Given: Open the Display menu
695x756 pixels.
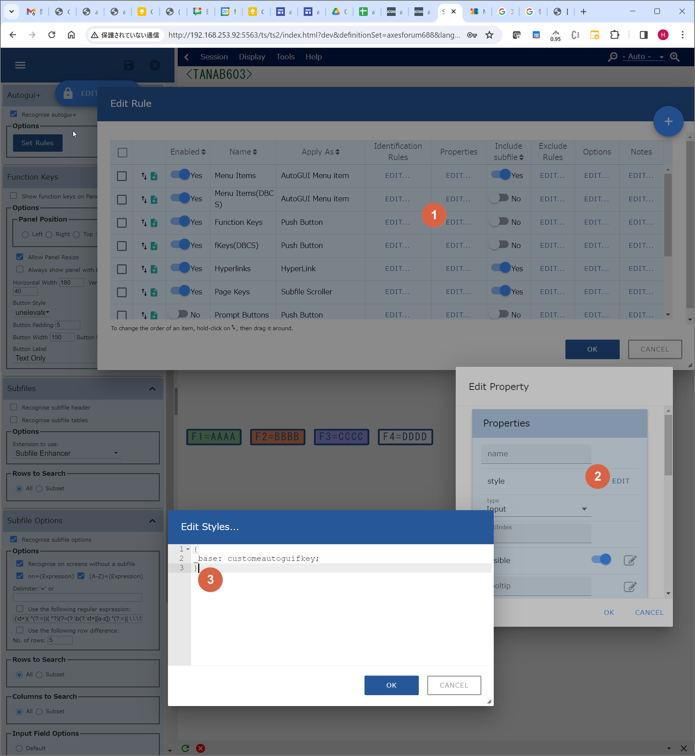Looking at the screenshot, I should 252,57.
